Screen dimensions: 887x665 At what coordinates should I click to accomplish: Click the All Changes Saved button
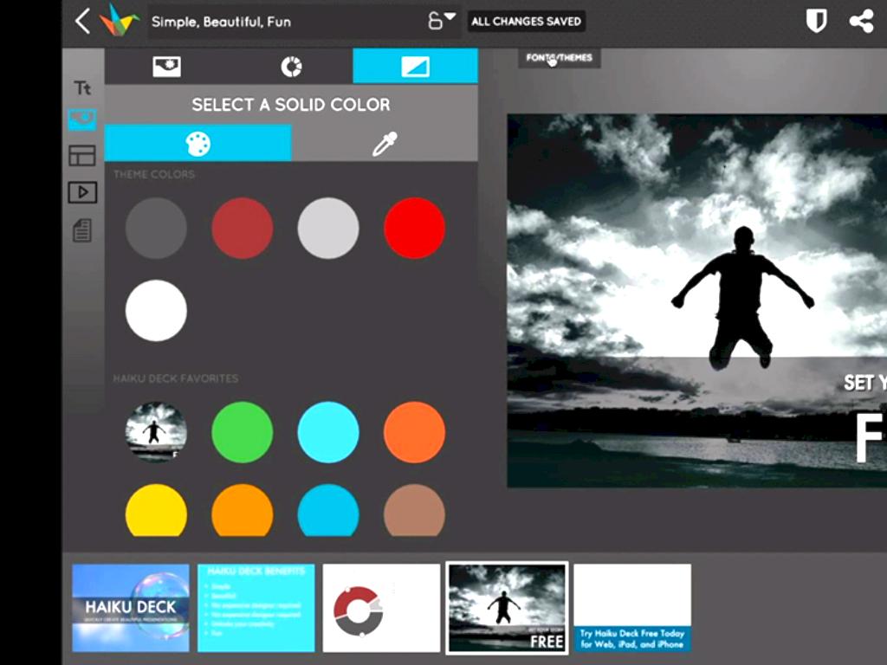[x=526, y=22]
